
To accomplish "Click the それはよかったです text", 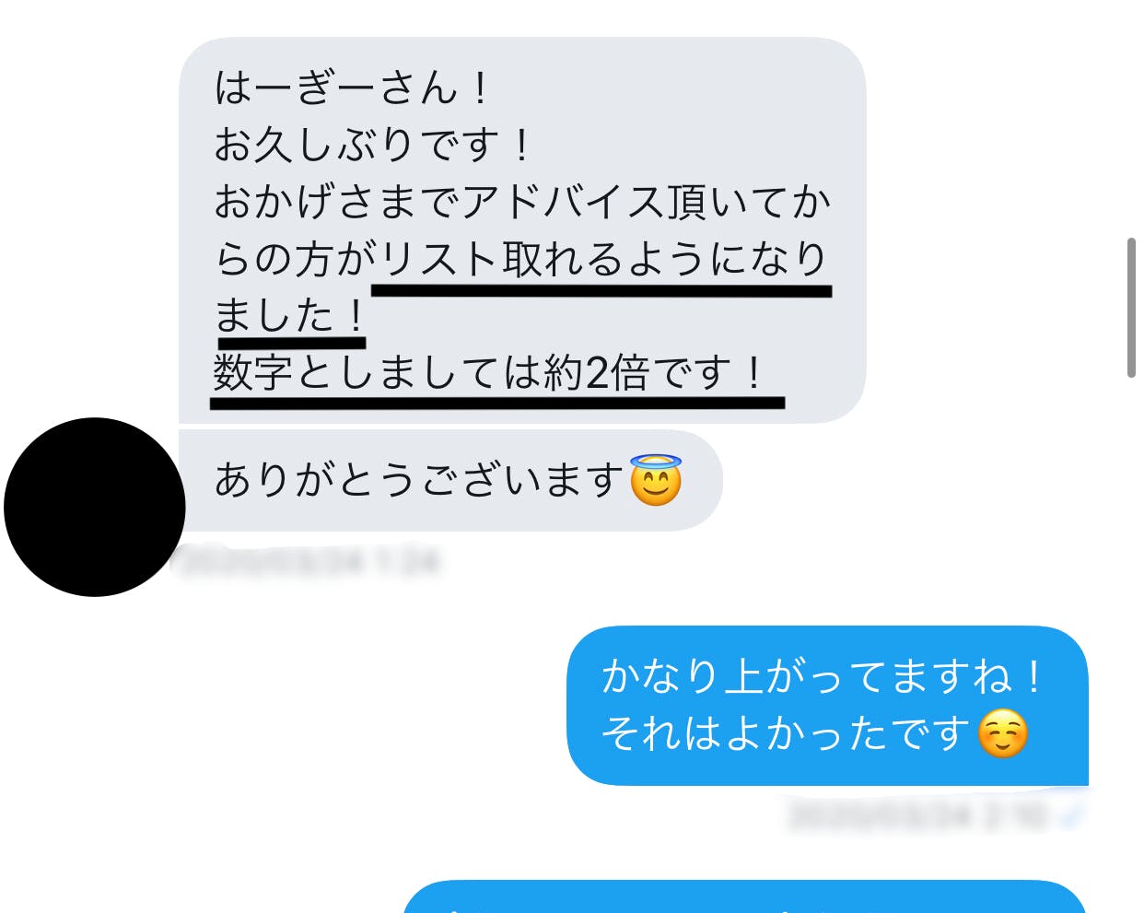I will (x=786, y=733).
